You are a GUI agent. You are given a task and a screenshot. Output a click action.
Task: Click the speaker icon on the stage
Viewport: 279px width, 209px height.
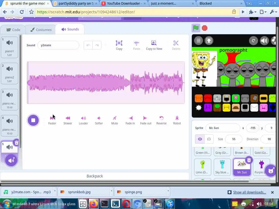(264, 41)
